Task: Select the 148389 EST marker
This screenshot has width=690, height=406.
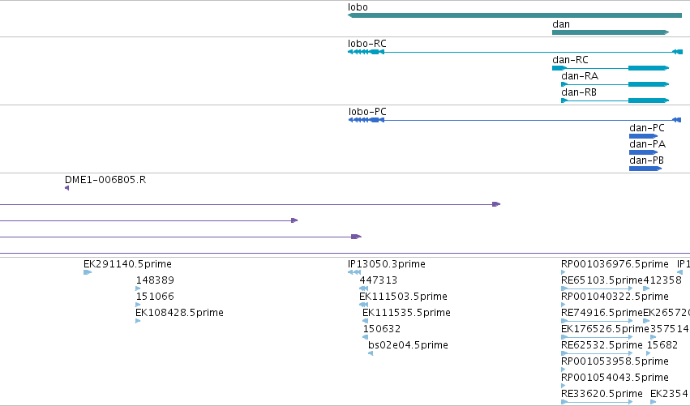Action: pyautogui.click(x=138, y=288)
